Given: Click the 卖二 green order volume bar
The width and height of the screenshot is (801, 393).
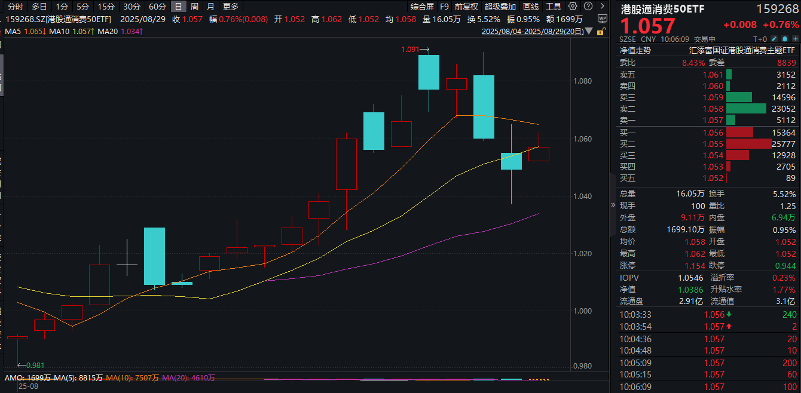Looking at the screenshot, I should pyautogui.click(x=745, y=109).
